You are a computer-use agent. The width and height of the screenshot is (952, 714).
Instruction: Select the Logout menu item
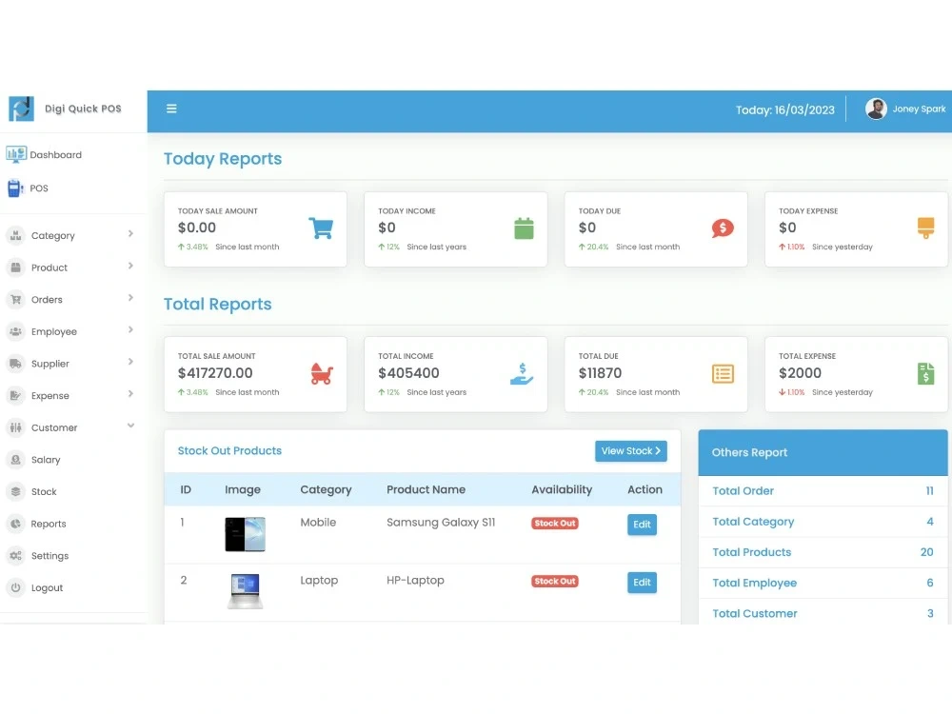[x=47, y=587]
